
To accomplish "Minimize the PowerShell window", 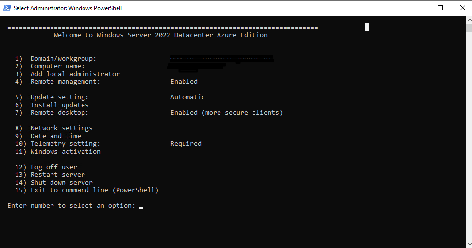I will pyautogui.click(x=419, y=8).
